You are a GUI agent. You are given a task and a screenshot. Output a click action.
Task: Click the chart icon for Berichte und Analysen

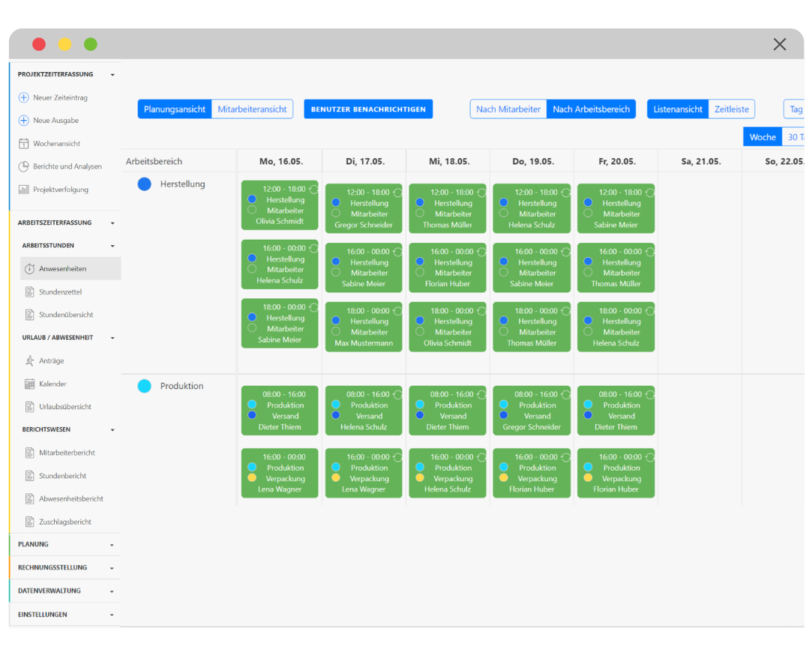click(x=23, y=166)
